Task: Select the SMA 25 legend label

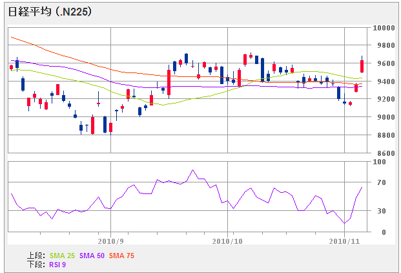Action: 62,256
